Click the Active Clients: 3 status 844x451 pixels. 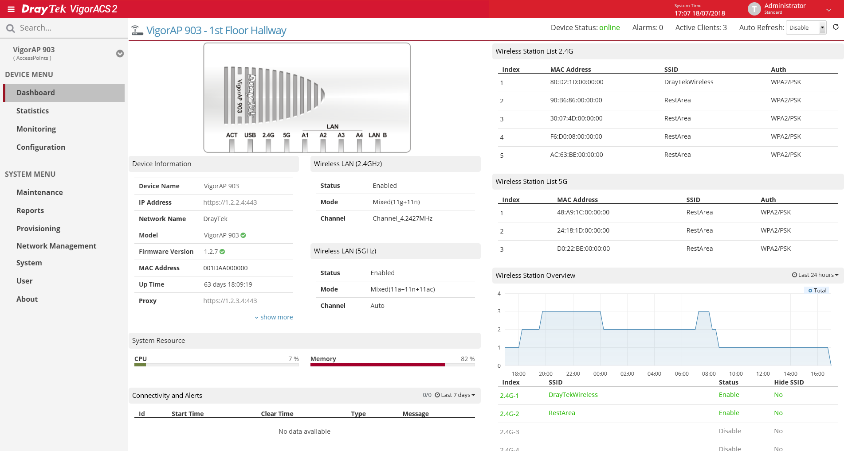[x=701, y=27]
